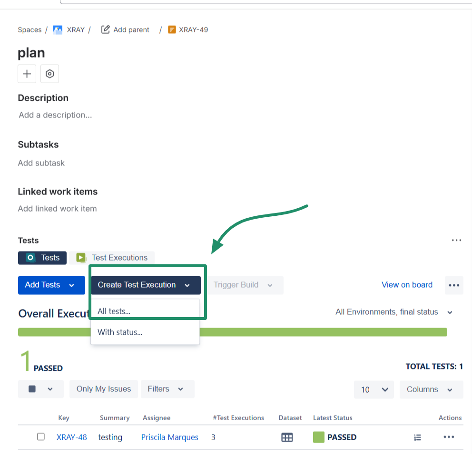Expand the Columns dropdown
Image resolution: width=472 pixels, height=454 pixels.
pyautogui.click(x=431, y=389)
